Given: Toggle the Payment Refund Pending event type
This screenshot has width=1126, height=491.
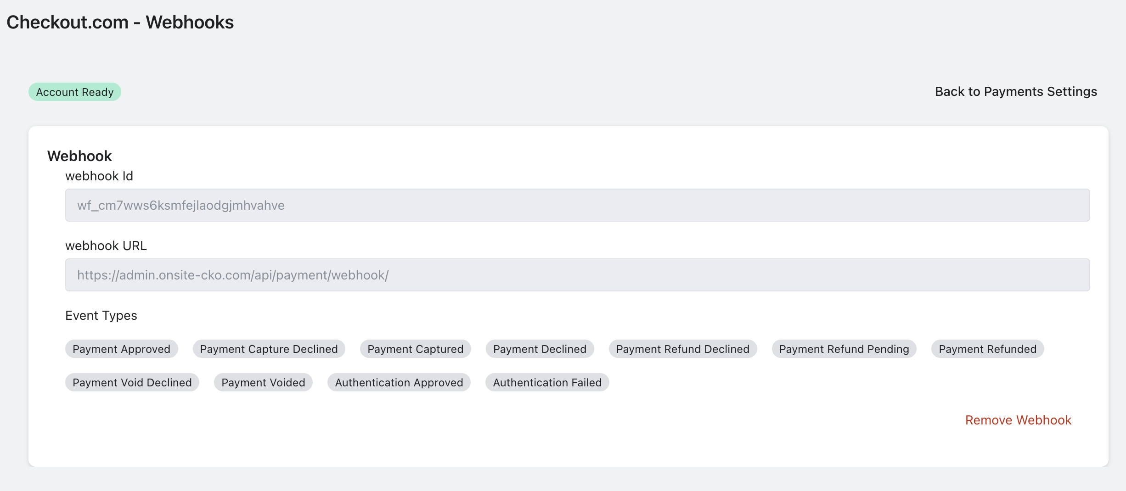Looking at the screenshot, I should [x=844, y=349].
